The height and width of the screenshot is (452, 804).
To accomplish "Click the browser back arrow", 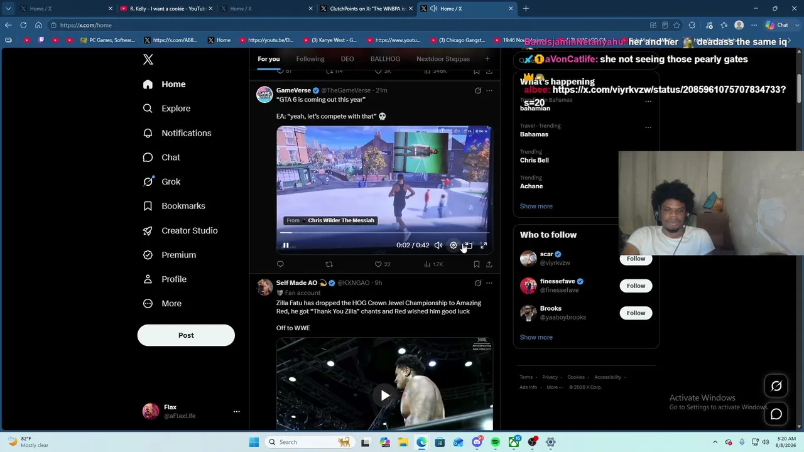I will tap(8, 25).
